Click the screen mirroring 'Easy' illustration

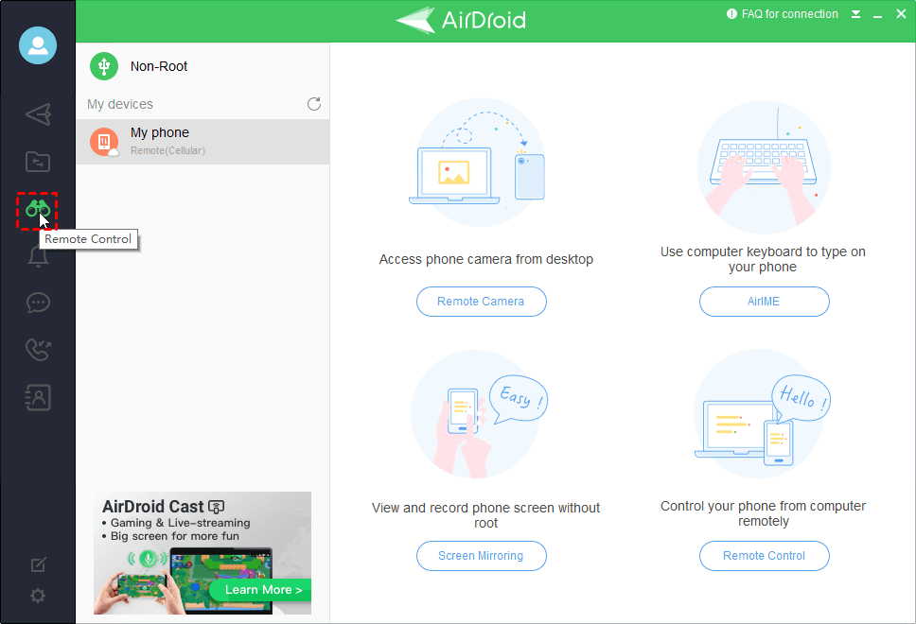pos(480,414)
